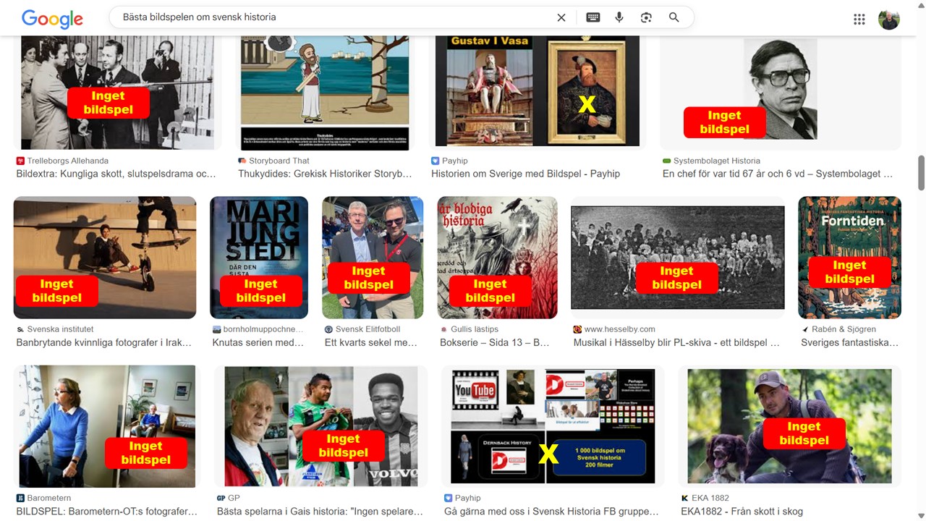Click 'Barometern' source name
926x521 pixels.
tap(48, 498)
